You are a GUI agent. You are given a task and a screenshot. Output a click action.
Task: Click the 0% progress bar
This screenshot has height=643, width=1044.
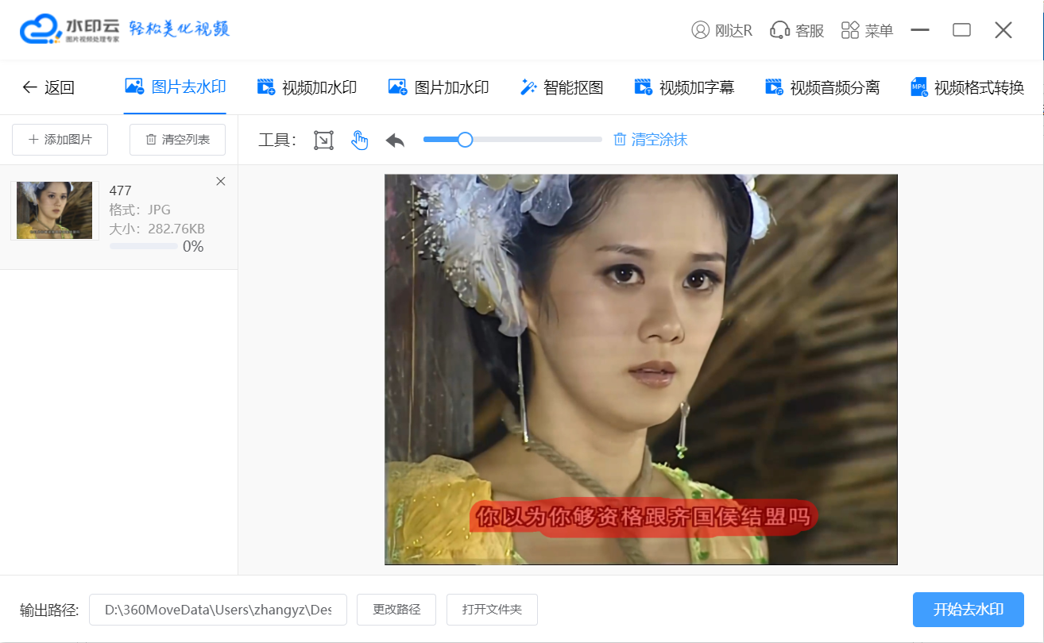143,246
